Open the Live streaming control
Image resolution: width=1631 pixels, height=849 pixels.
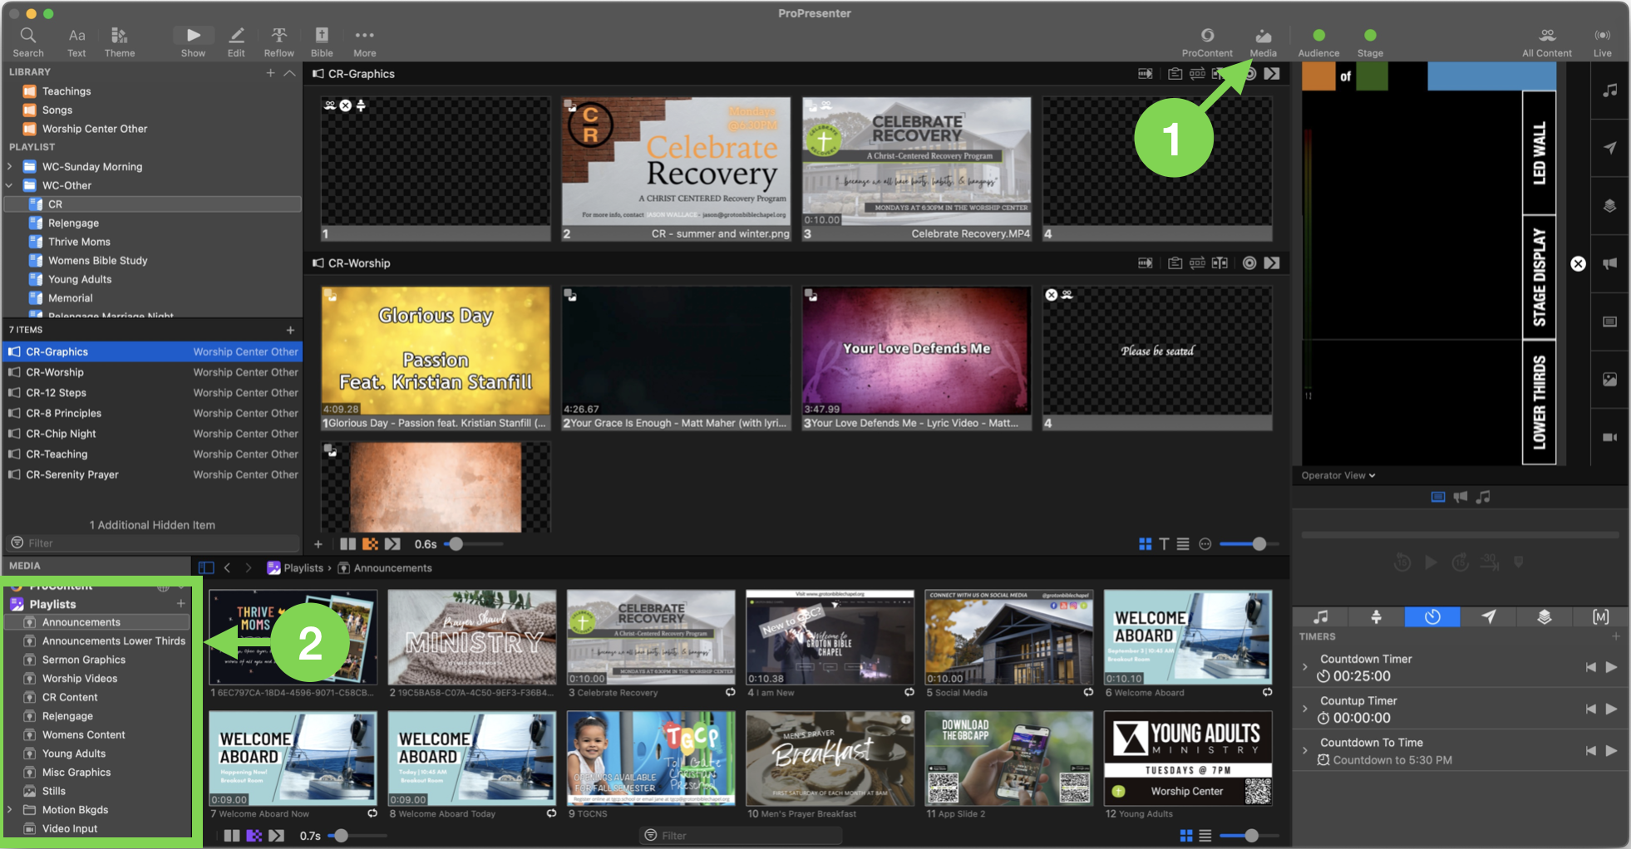[x=1602, y=42]
